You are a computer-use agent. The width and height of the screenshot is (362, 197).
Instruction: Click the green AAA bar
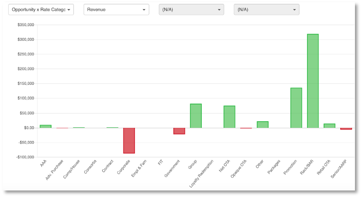pyautogui.click(x=46, y=126)
